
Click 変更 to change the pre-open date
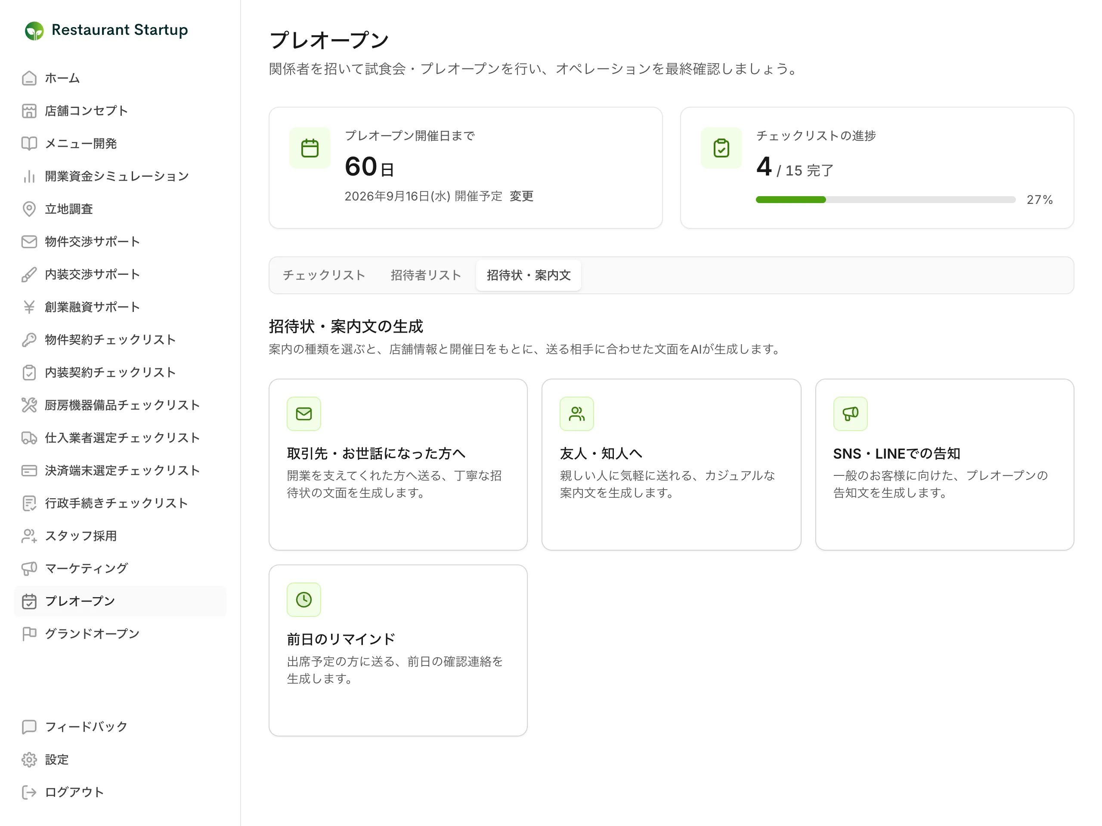pyautogui.click(x=522, y=196)
